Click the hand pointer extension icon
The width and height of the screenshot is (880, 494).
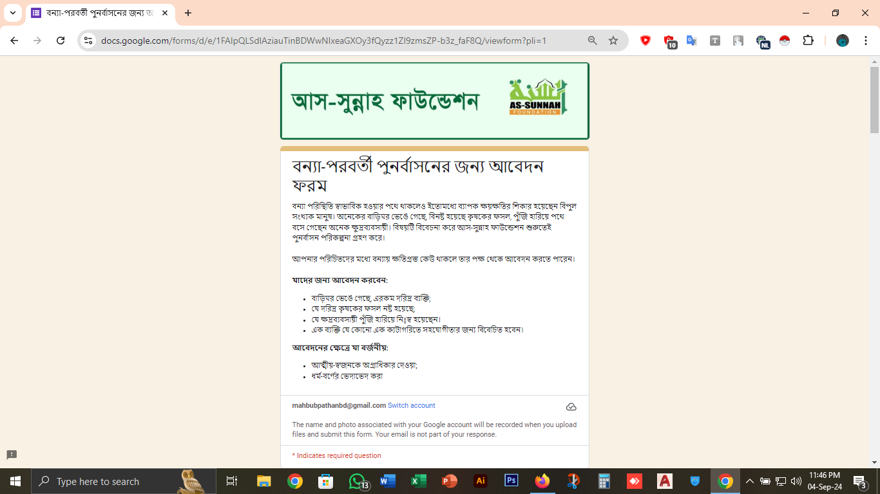point(738,41)
